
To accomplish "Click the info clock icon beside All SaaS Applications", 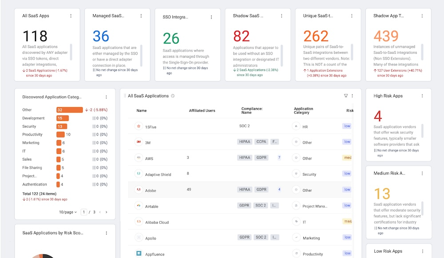I will click(173, 96).
